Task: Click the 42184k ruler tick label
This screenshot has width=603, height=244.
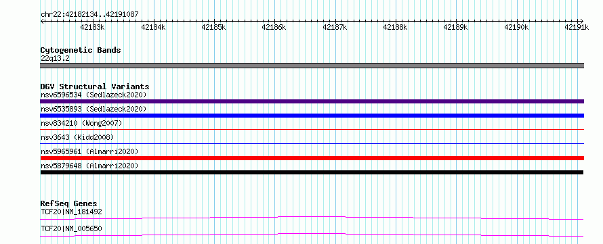Action: coord(153,27)
